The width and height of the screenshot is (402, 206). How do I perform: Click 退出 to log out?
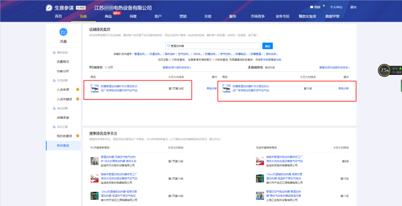tap(353, 8)
